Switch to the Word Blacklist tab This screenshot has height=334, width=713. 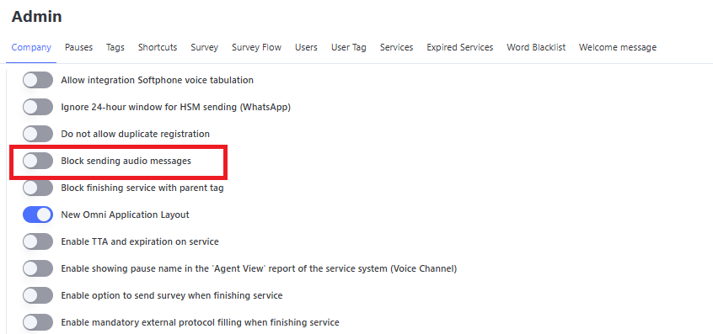click(536, 47)
